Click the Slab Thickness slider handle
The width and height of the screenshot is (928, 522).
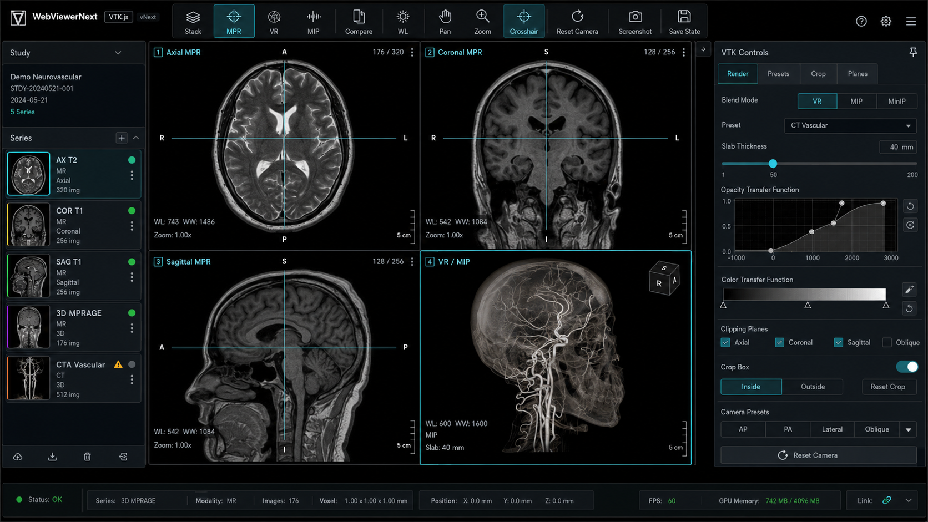click(773, 164)
